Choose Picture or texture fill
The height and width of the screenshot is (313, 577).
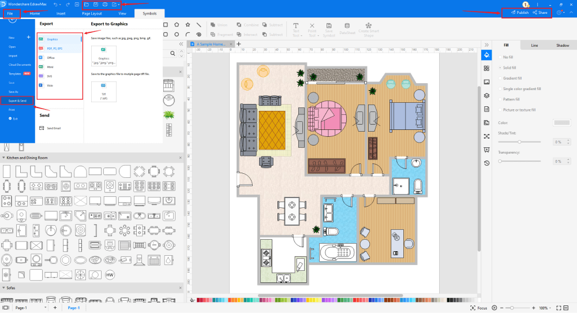point(517,110)
